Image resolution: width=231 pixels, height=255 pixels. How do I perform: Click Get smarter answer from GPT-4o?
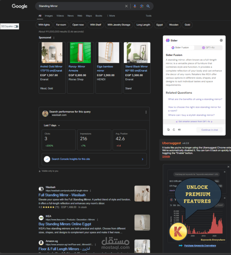click(194, 121)
